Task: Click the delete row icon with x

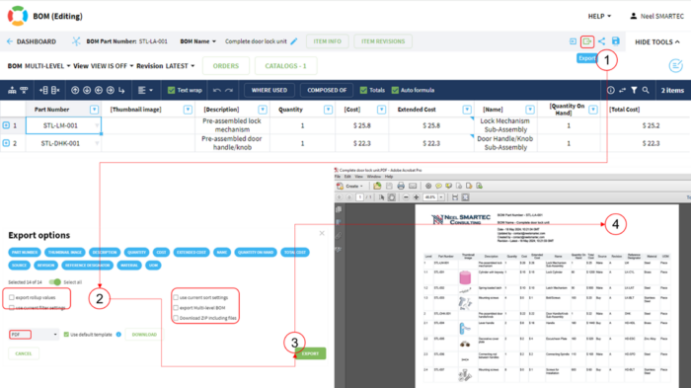Action: [55, 91]
